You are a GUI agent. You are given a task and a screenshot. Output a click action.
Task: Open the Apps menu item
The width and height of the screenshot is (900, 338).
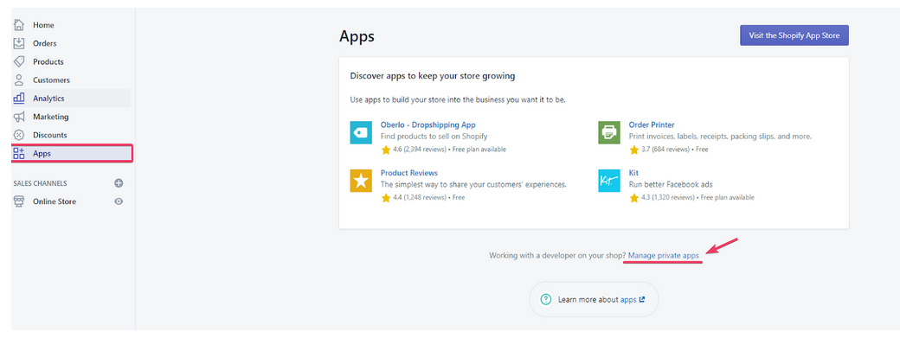click(73, 154)
